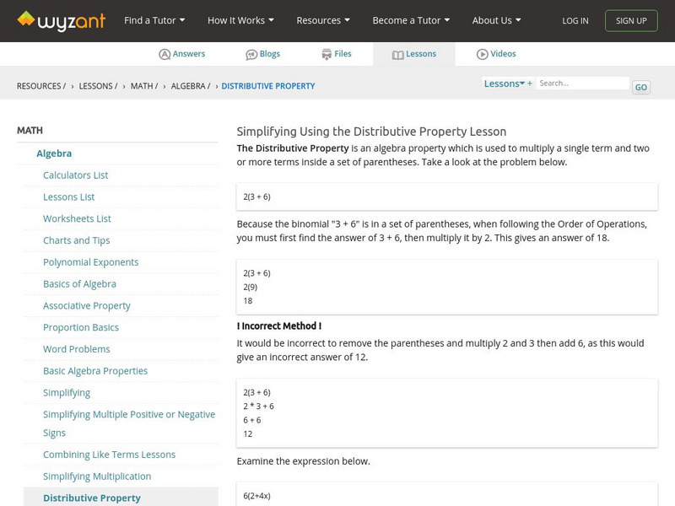Click the Lessons book icon
Image resolution: width=675 pixels, height=506 pixels.
(398, 54)
